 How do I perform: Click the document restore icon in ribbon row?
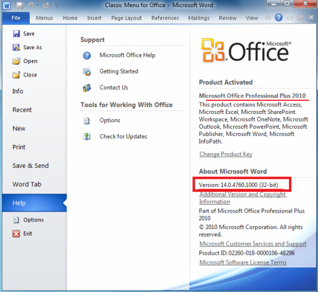[300, 18]
